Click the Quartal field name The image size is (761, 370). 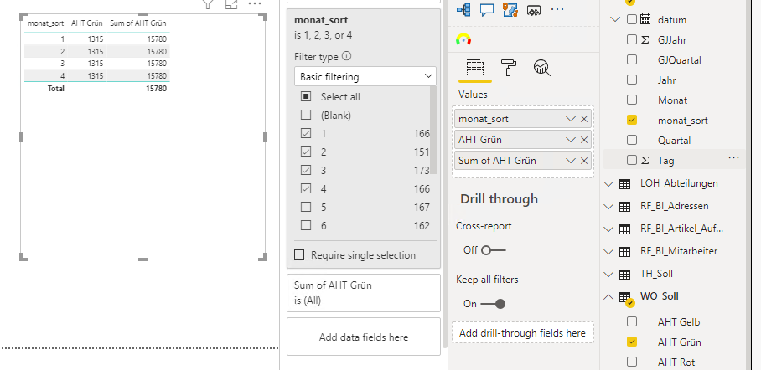pyautogui.click(x=674, y=140)
